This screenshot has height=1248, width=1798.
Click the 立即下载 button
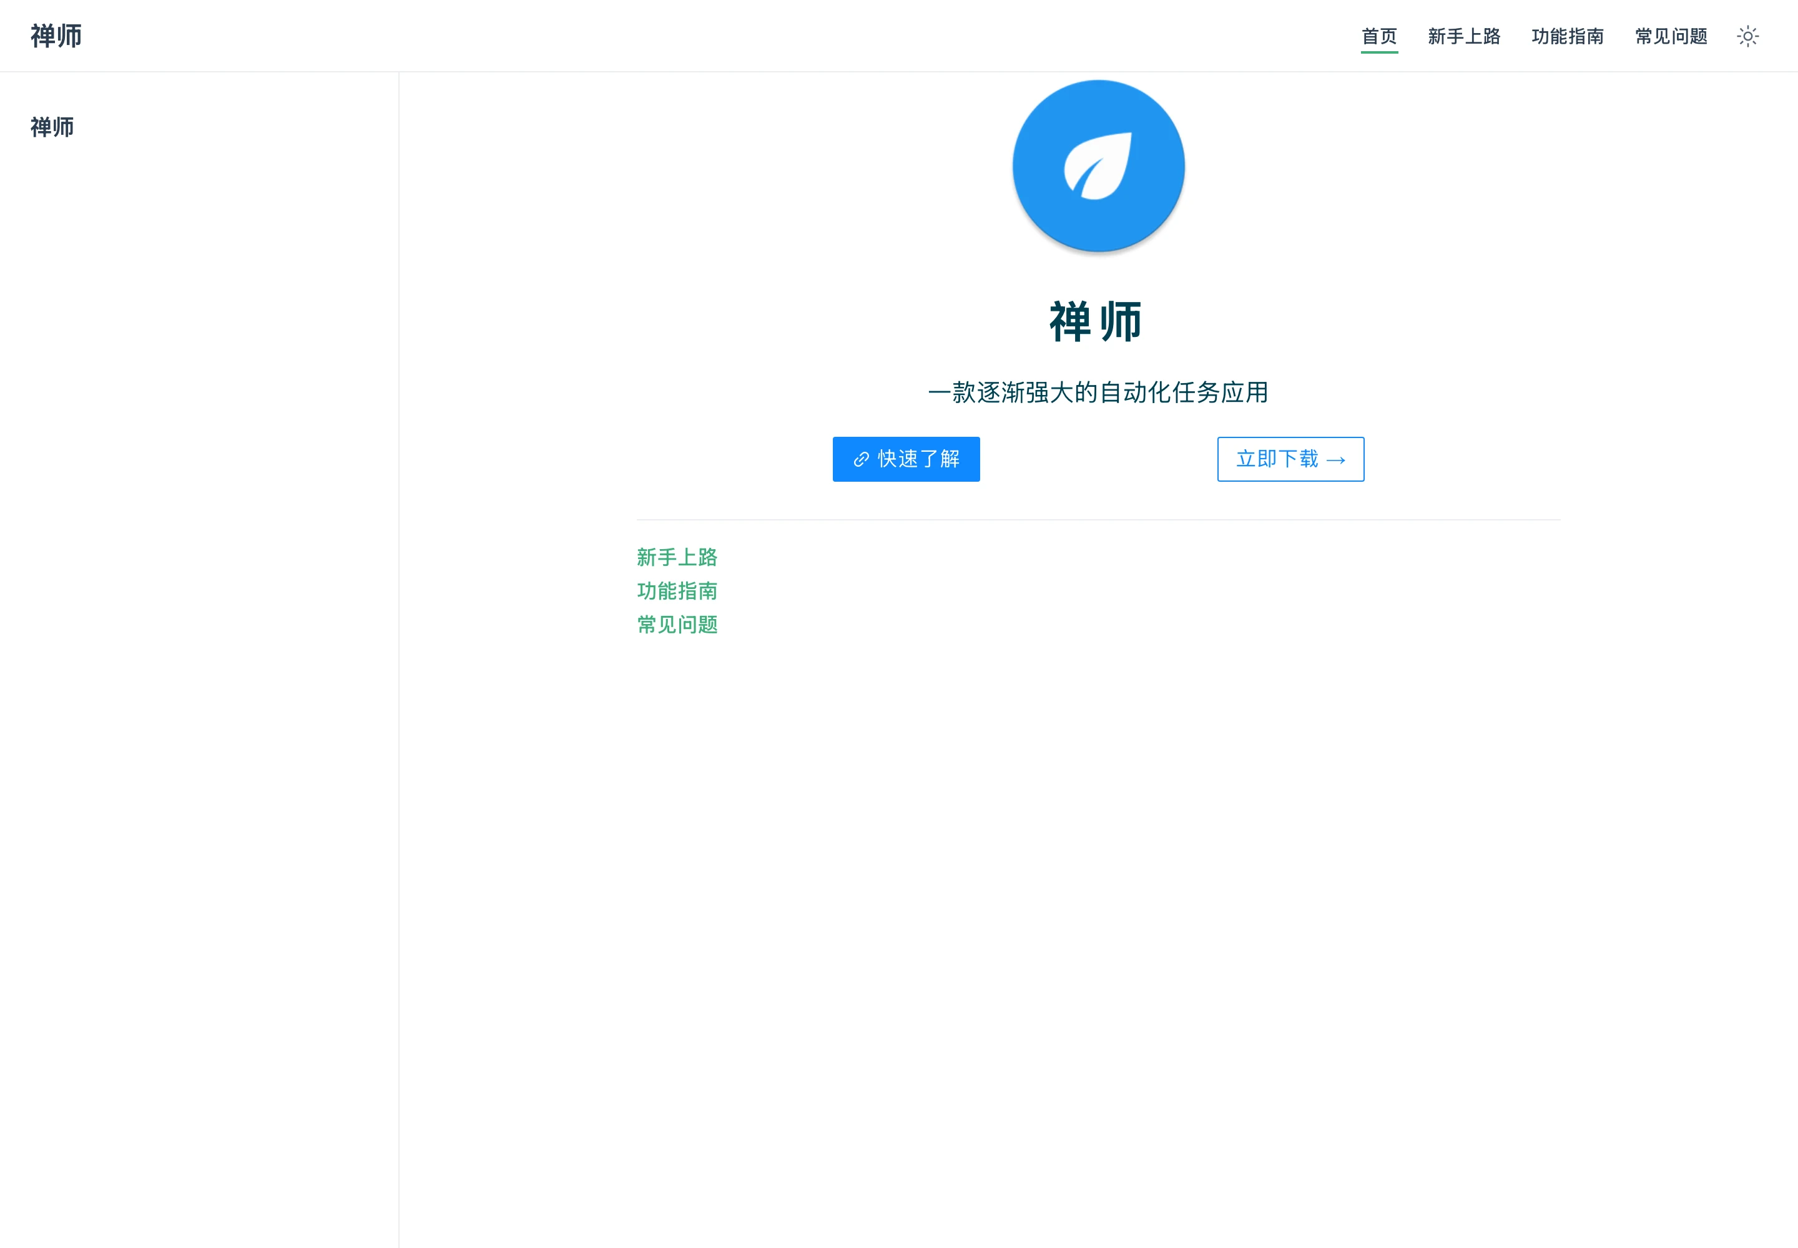1290,459
